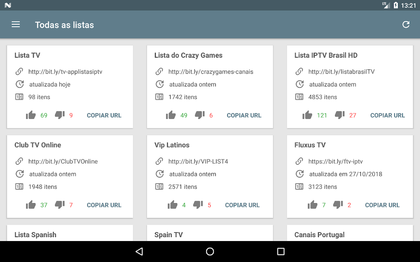Screen dimensions: 420x262
Task: Click the 'atualizada hoje' text
Action: (50, 84)
